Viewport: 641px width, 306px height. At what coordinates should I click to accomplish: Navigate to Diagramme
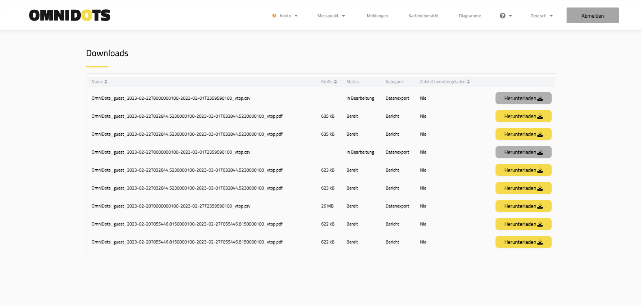[x=470, y=16]
